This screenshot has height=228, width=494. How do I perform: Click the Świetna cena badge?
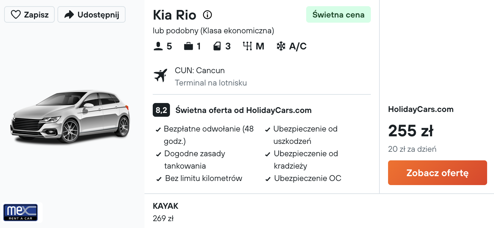point(339,14)
